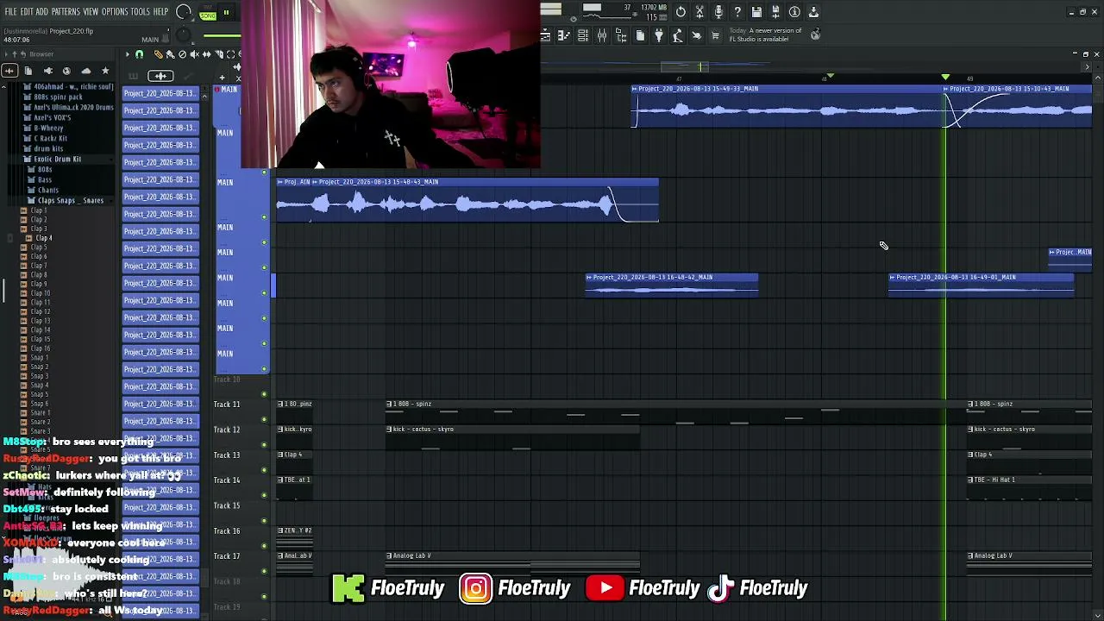The image size is (1104, 621).
Task: Select the Slip tool in playlist toolbar
Action: coord(206,54)
